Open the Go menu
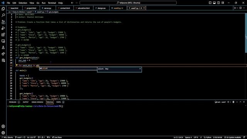Image resolution: width=247 pixels, height=139 pixels. (38, 3)
